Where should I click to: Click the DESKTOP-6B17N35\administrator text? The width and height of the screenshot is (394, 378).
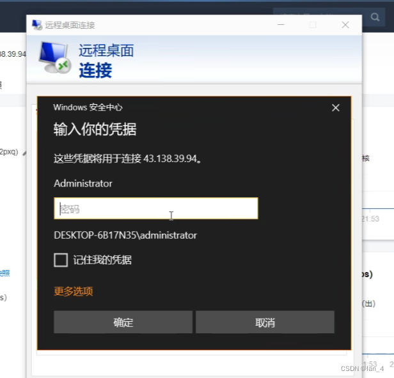coord(125,235)
